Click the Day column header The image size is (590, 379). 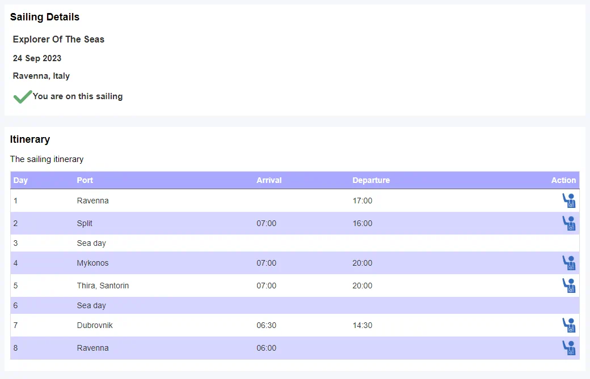(20, 180)
